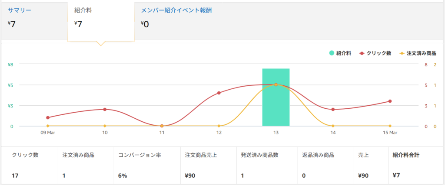This screenshot has height=185, width=445.
Task: Open the サマリー summary tab
Action: point(20,10)
